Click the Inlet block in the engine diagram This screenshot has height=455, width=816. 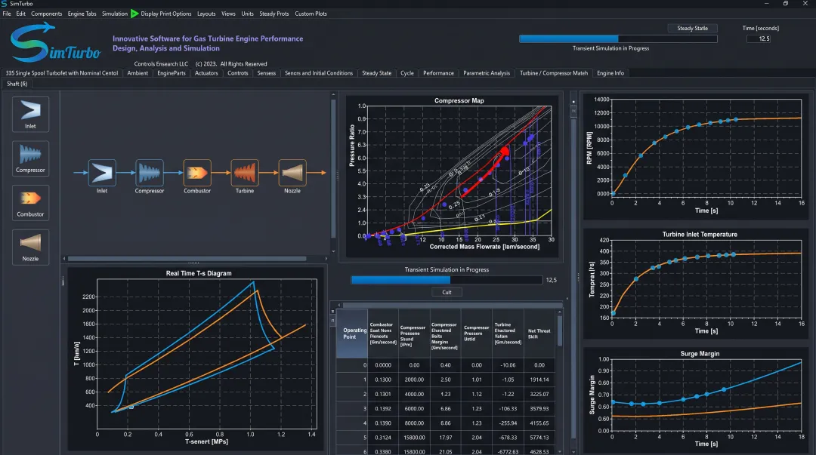click(x=102, y=173)
